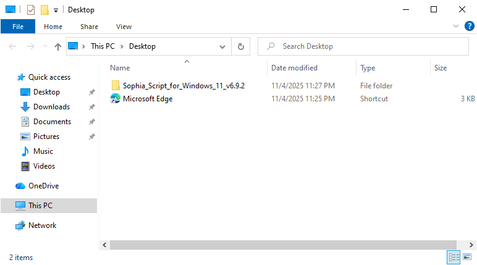This screenshot has height=265, width=477.
Task: Expand the address bar history dropdown
Action: coord(222,46)
